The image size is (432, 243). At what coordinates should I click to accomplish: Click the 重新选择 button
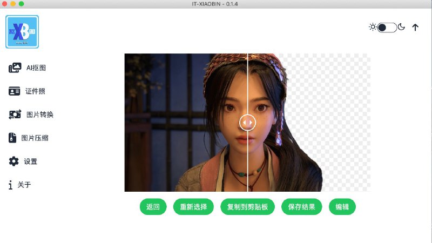pos(193,207)
